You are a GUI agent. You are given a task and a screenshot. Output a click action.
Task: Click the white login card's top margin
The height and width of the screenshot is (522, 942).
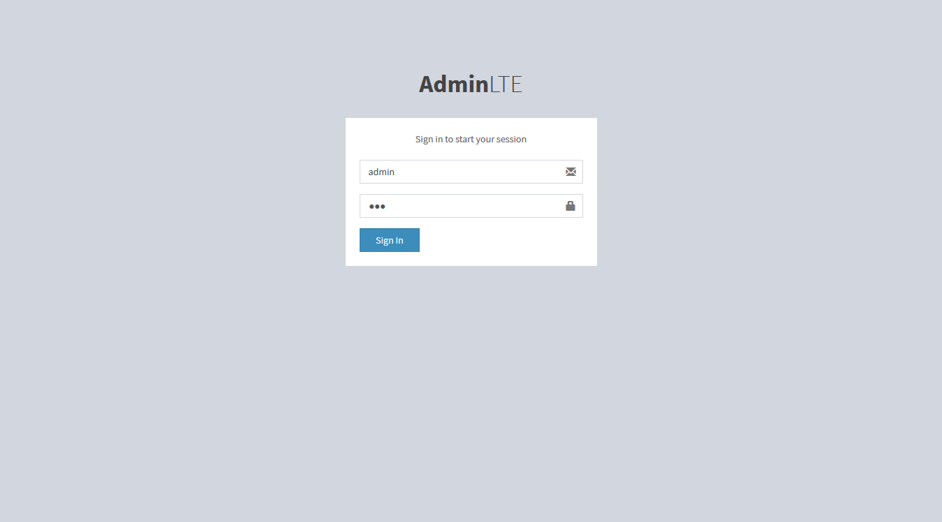(471, 125)
